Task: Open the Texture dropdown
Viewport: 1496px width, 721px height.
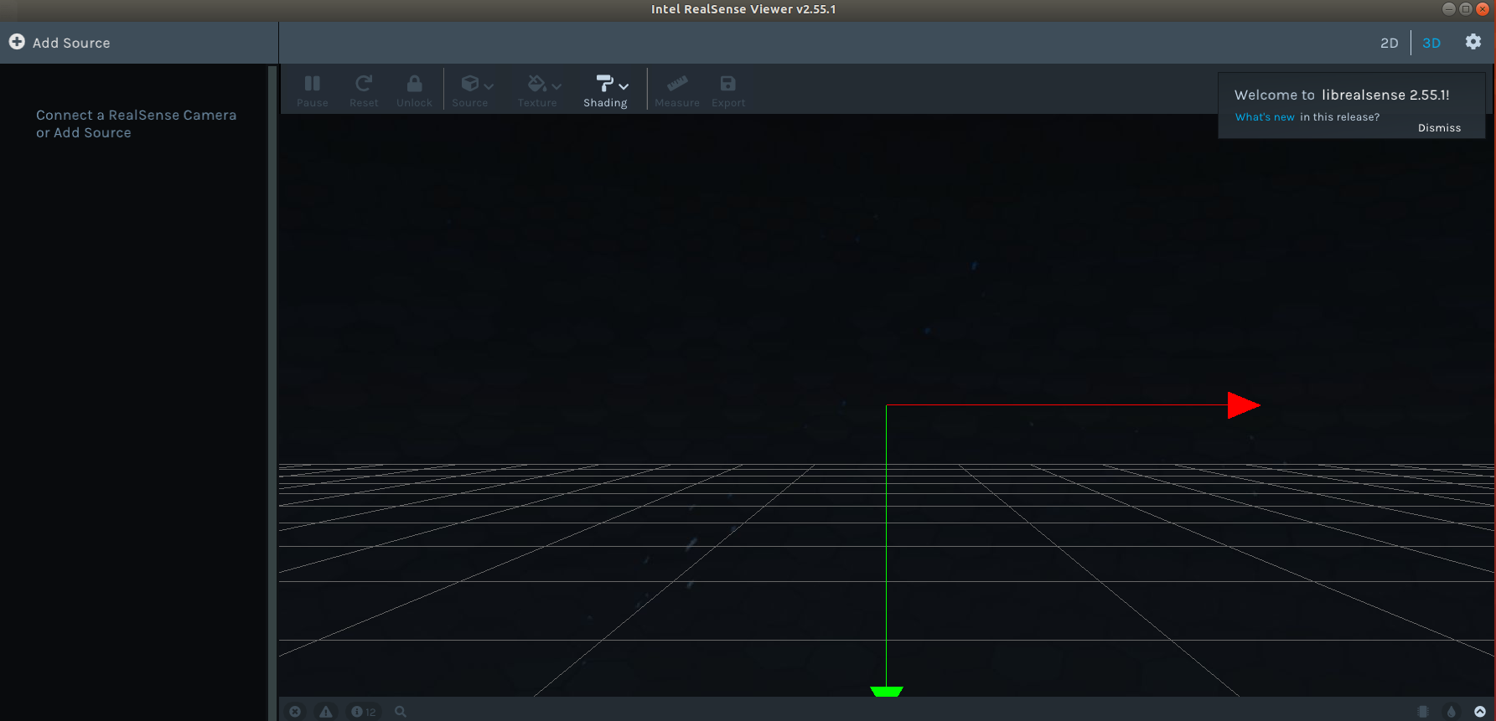Action: (540, 90)
